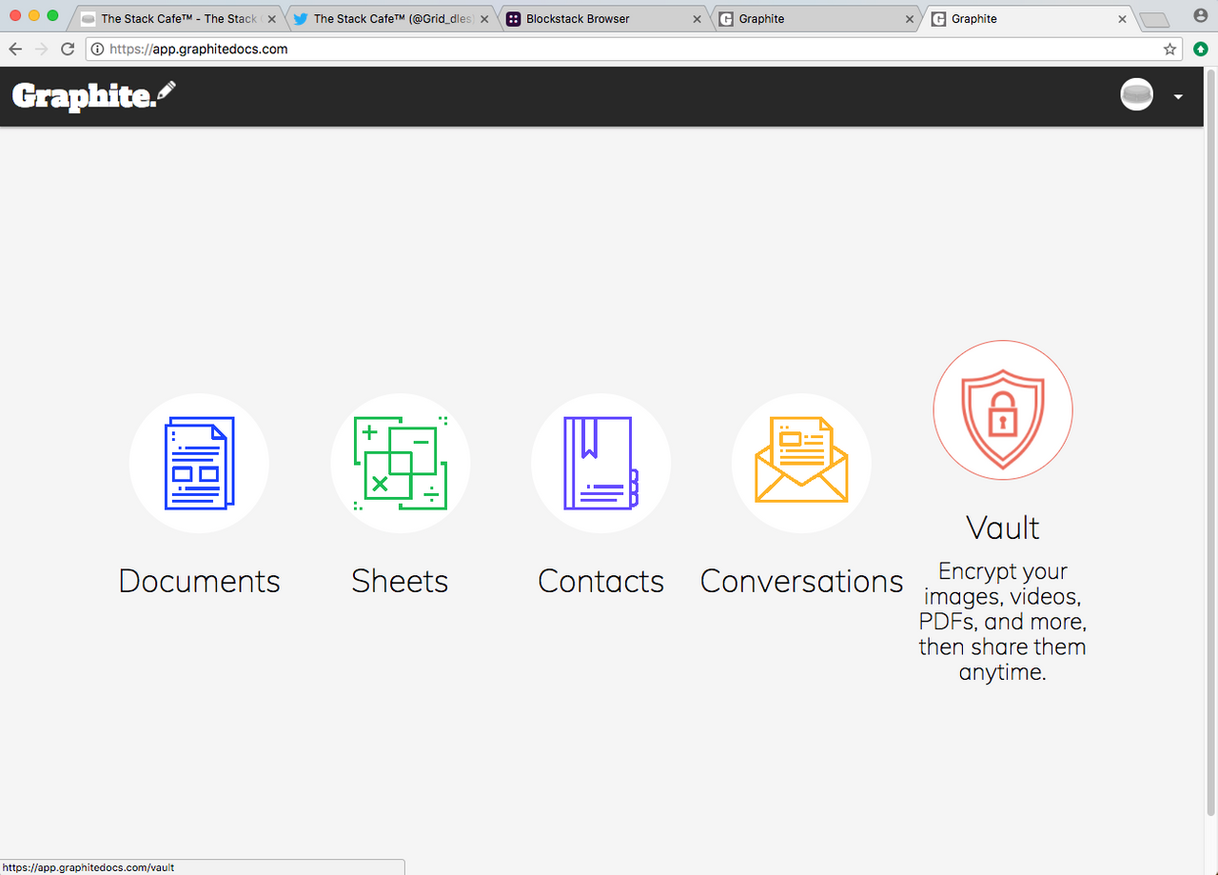Viewport: 1218px width, 875px height.
Task: Click the Graphite pencil logo
Action: pyautogui.click(x=92, y=95)
